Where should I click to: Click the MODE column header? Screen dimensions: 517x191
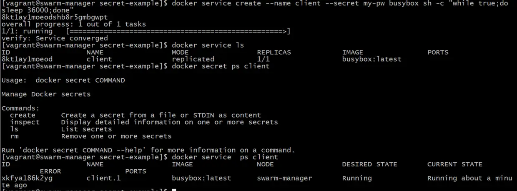[x=180, y=52]
